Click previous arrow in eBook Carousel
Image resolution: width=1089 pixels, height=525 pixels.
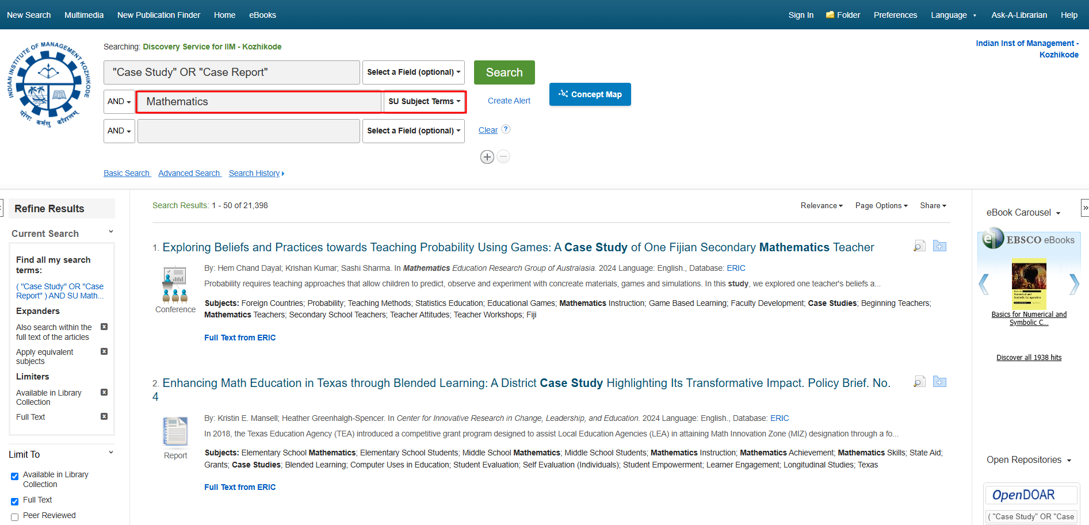point(984,284)
